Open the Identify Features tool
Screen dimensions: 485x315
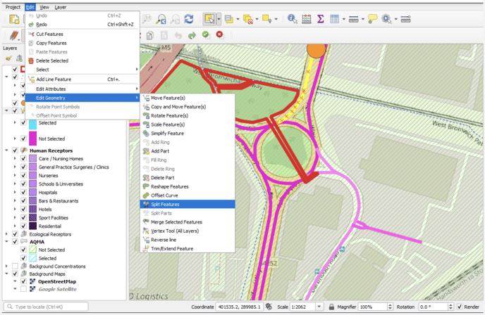[293, 19]
